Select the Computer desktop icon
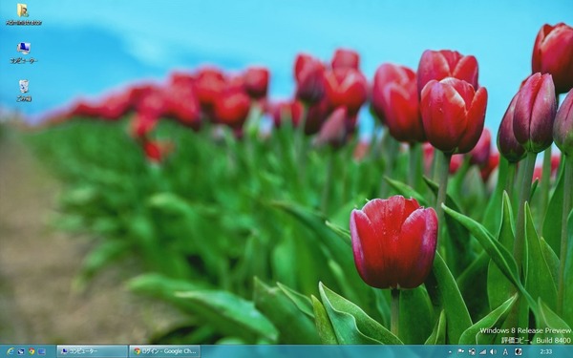Screen dimensions: 573x358 click(23, 53)
